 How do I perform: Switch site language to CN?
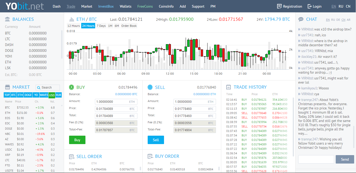pos(348,6)
